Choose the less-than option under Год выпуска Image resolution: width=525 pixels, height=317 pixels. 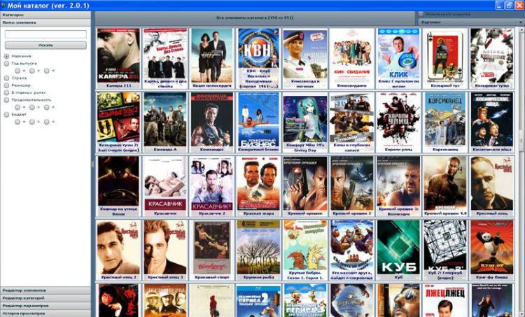(46, 71)
